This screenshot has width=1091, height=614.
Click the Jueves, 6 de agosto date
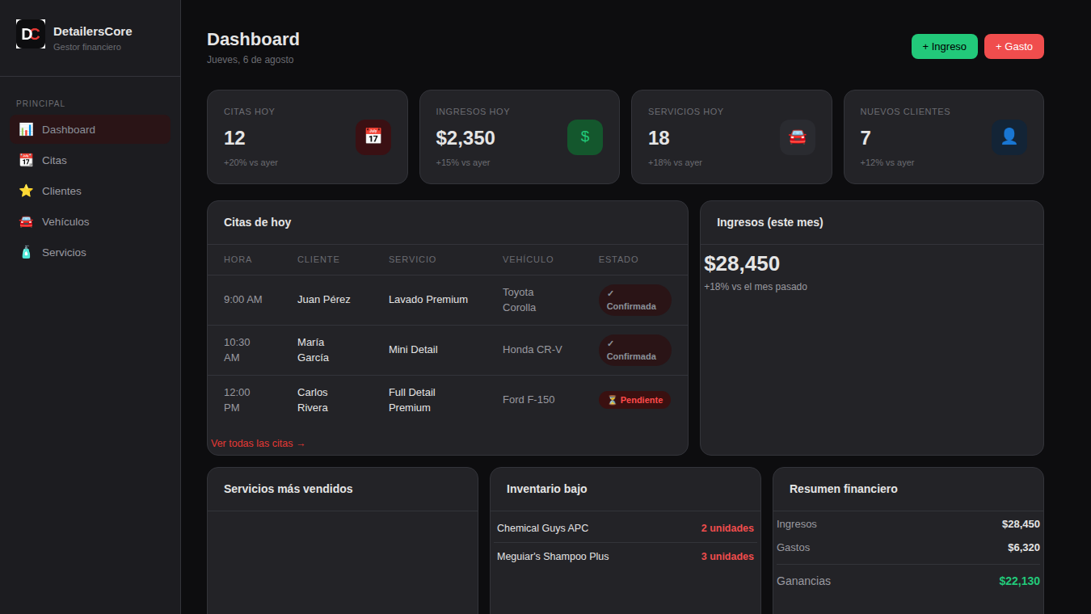click(x=251, y=60)
